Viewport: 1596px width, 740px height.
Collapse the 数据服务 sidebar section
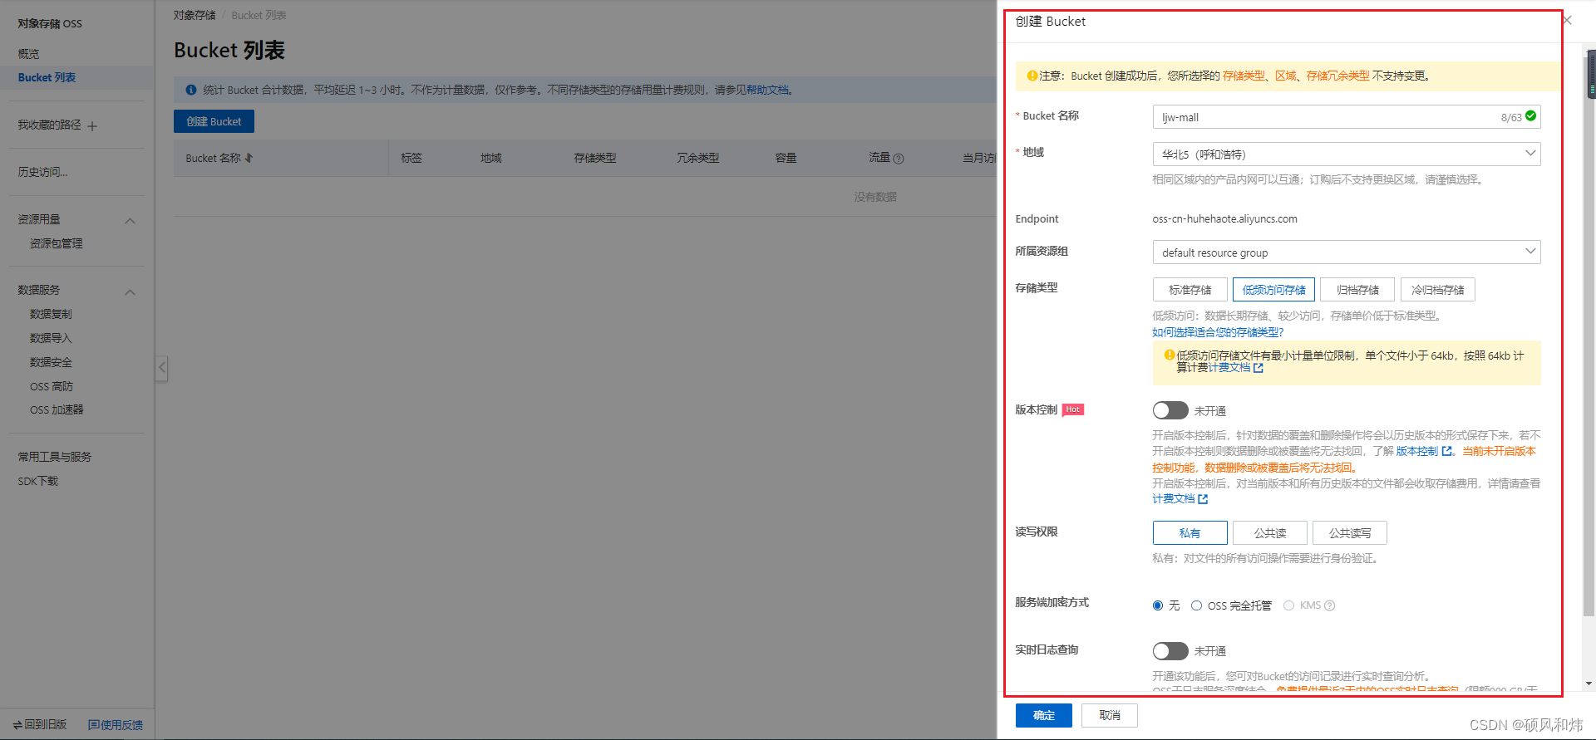pyautogui.click(x=130, y=292)
